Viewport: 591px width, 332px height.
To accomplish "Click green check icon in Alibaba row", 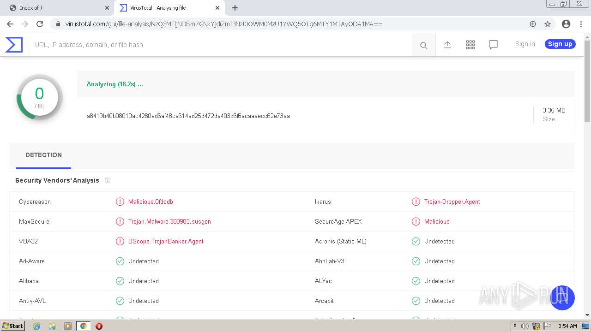I will tap(120, 281).
